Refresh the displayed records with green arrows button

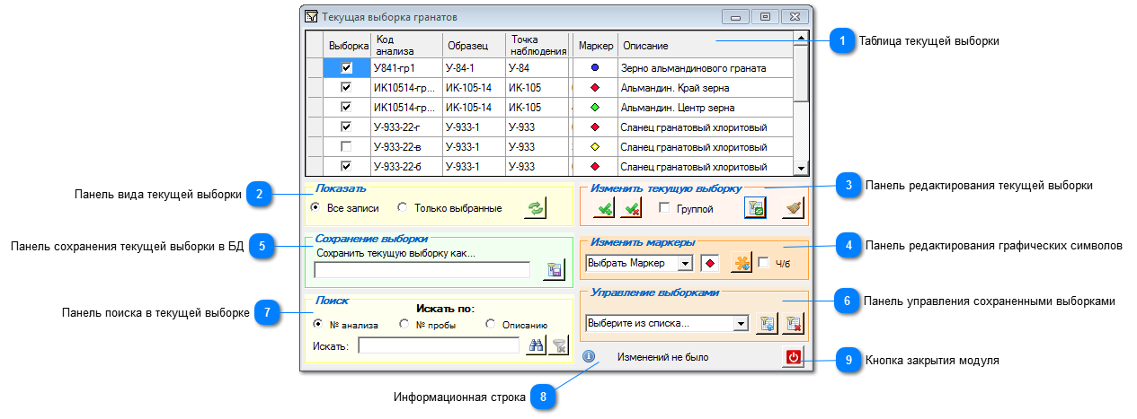536,208
